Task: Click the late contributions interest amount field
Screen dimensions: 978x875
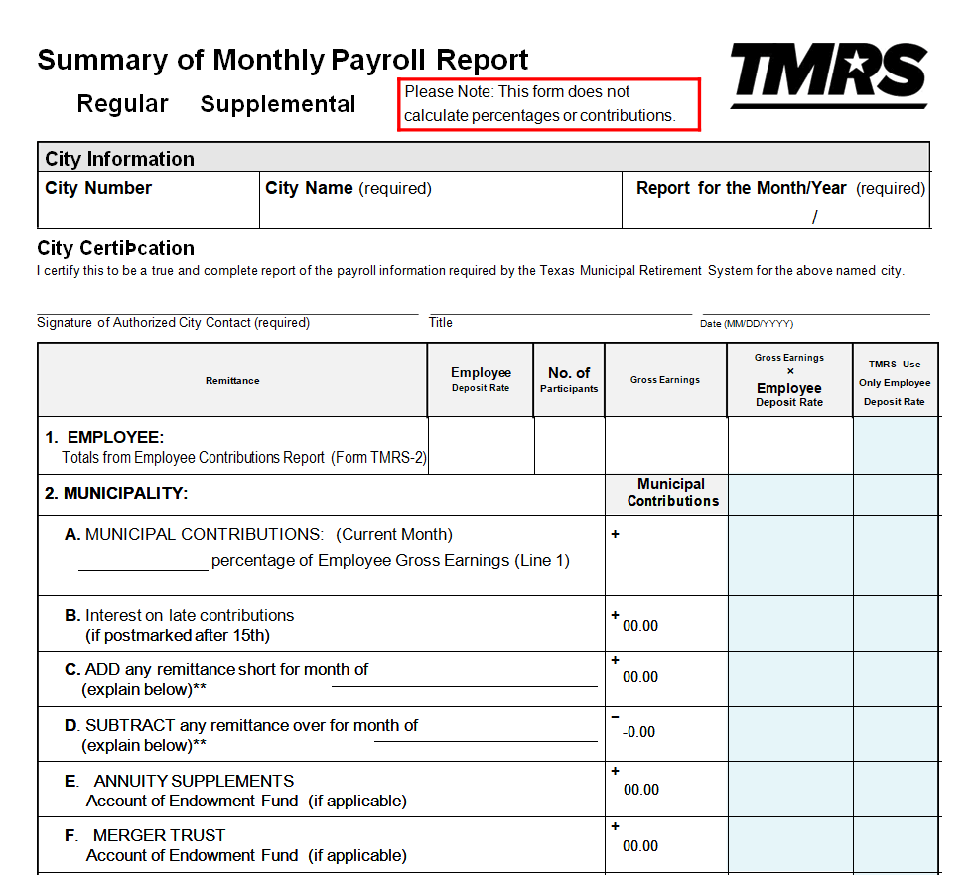Action: 666,626
